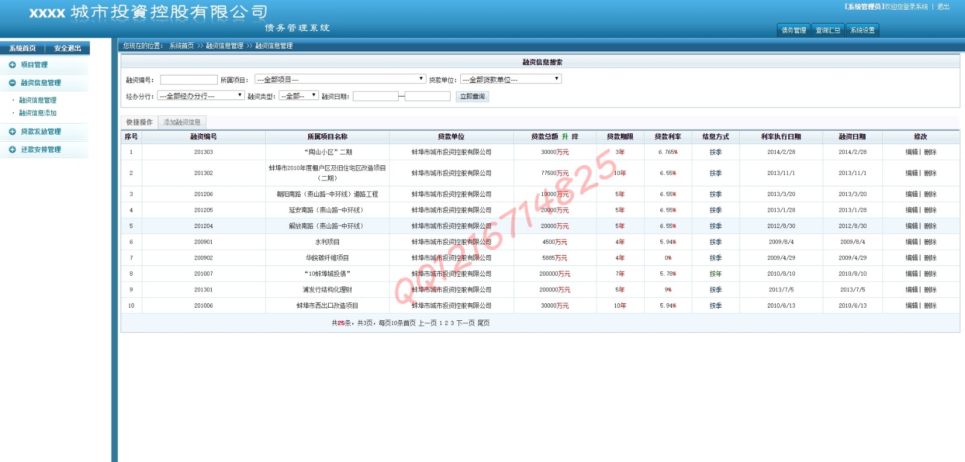This screenshot has height=462, width=965.
Task: Open the 所属项目 dropdown
Action: 340,79
